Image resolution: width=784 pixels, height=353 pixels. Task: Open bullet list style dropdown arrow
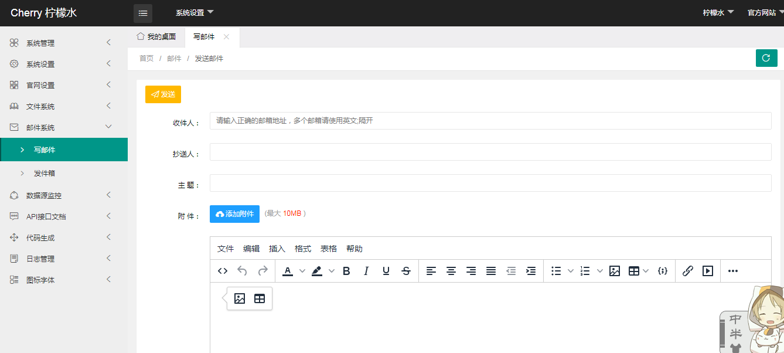(x=571, y=271)
